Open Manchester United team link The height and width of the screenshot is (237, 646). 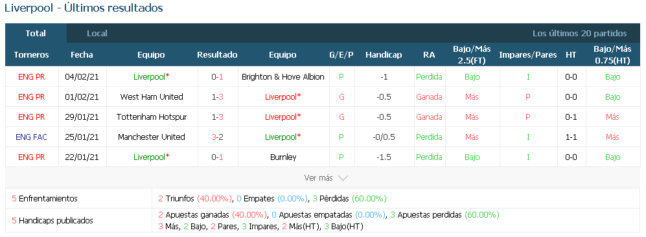152,137
